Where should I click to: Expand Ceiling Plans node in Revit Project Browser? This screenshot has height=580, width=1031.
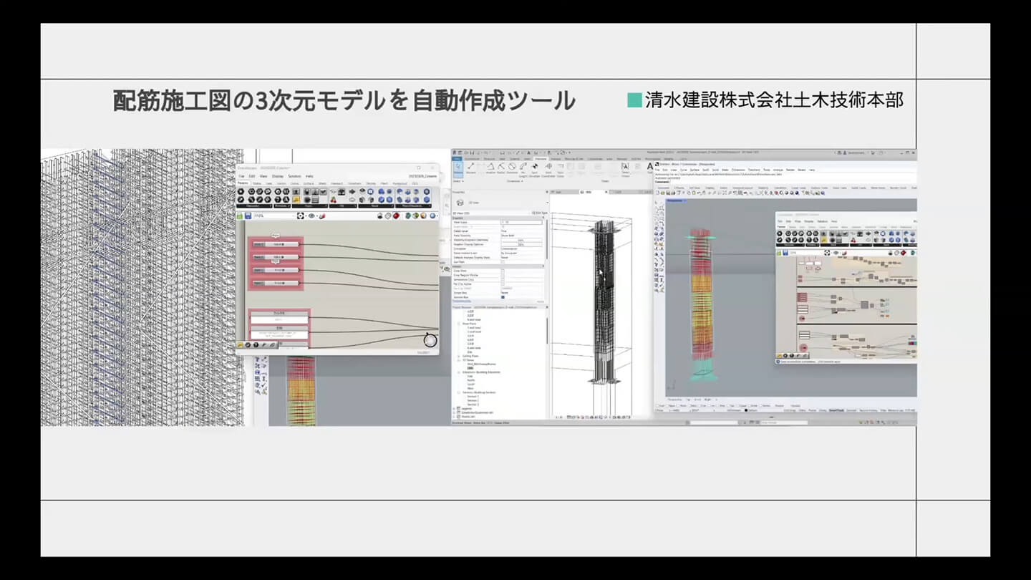click(459, 356)
